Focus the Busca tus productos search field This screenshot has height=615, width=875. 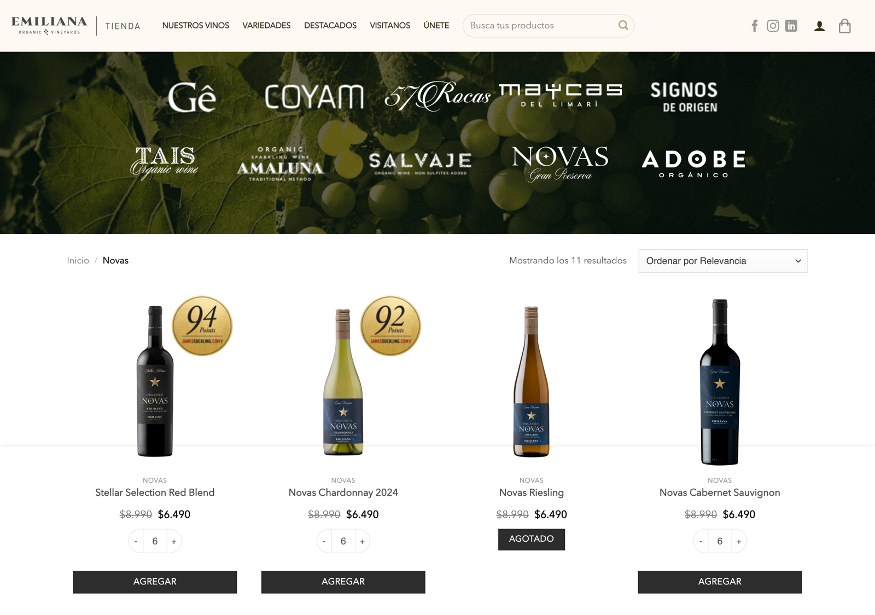[x=541, y=26]
